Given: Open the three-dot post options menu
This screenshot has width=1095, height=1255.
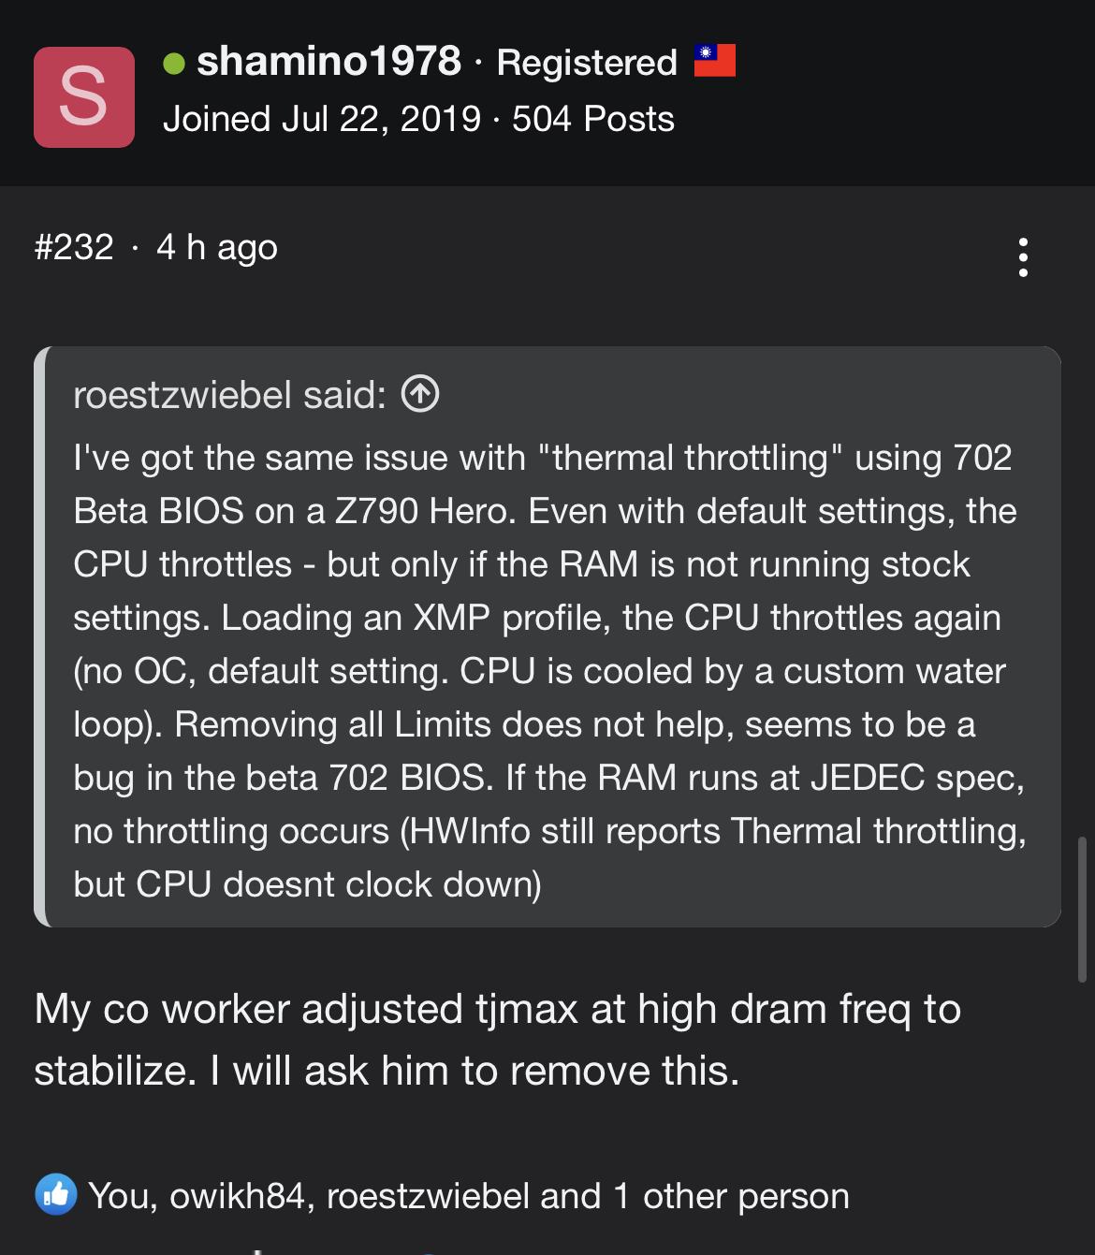Looking at the screenshot, I should [x=1023, y=256].
